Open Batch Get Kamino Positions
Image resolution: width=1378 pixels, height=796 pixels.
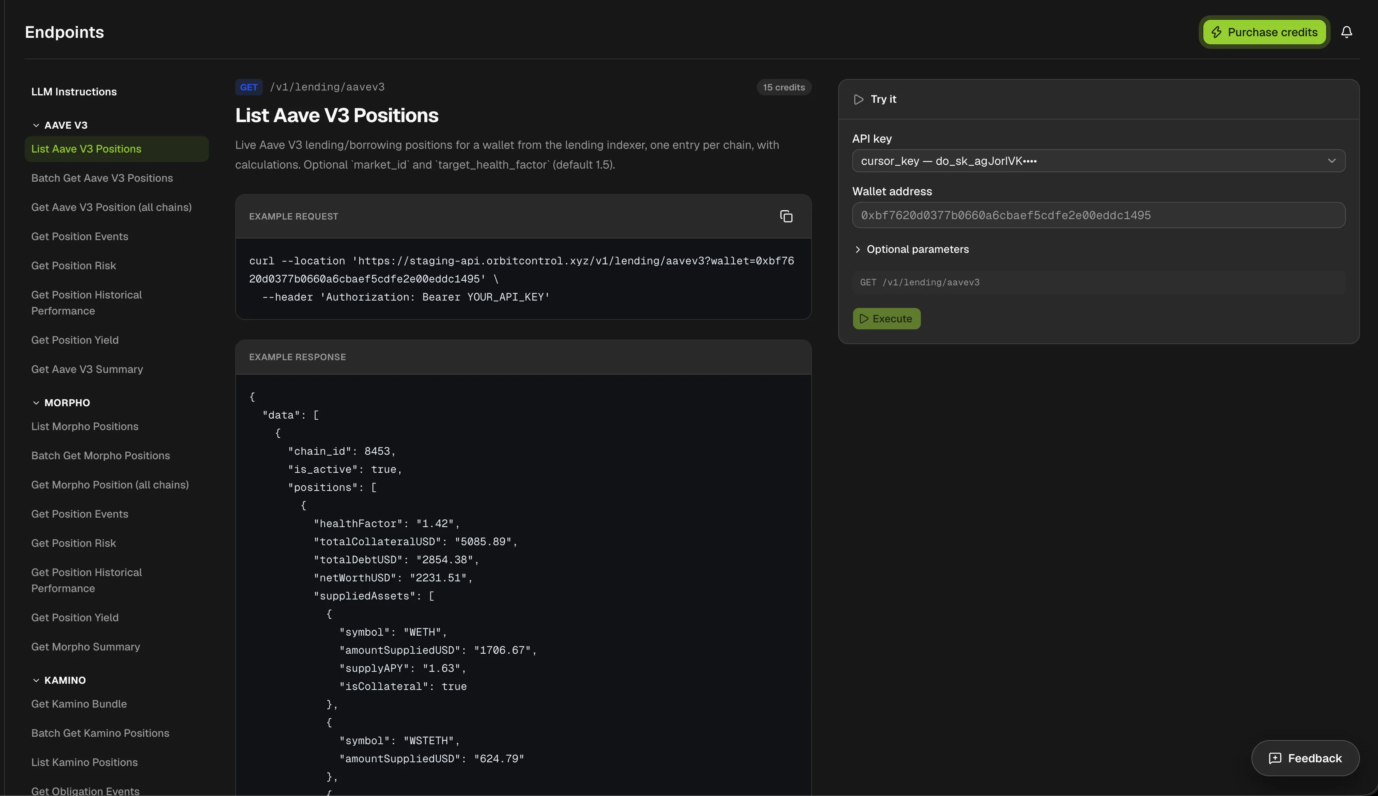[100, 733]
